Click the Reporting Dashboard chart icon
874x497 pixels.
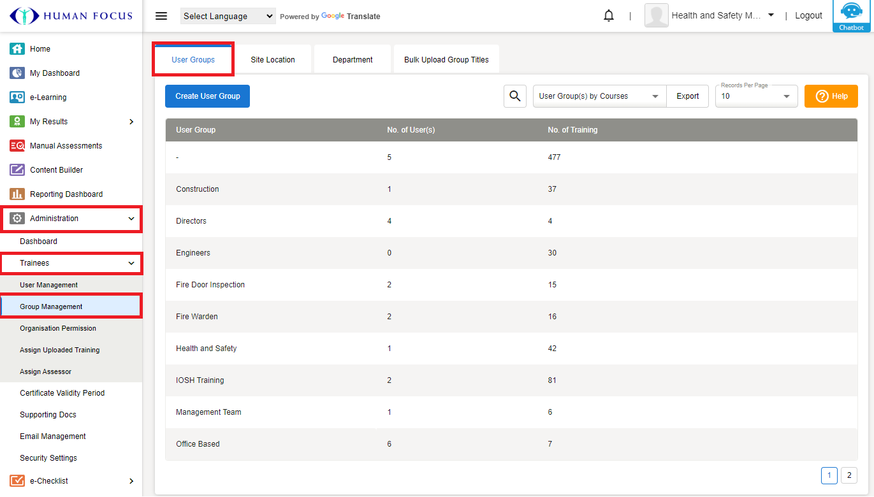tap(17, 194)
